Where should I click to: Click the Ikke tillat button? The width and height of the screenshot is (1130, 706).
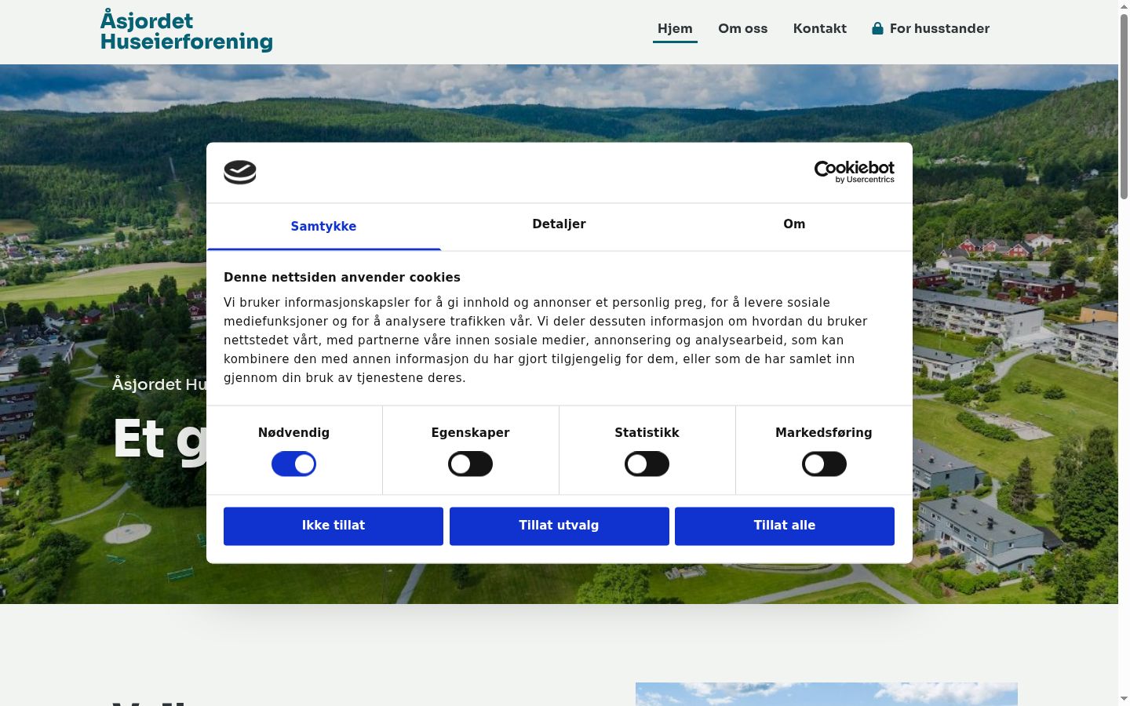(x=334, y=526)
